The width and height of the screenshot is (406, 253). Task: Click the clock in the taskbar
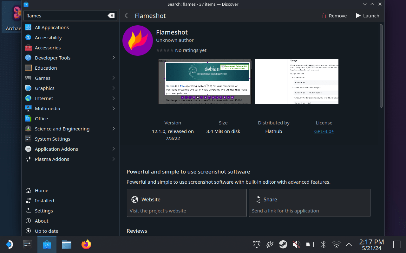point(371,244)
